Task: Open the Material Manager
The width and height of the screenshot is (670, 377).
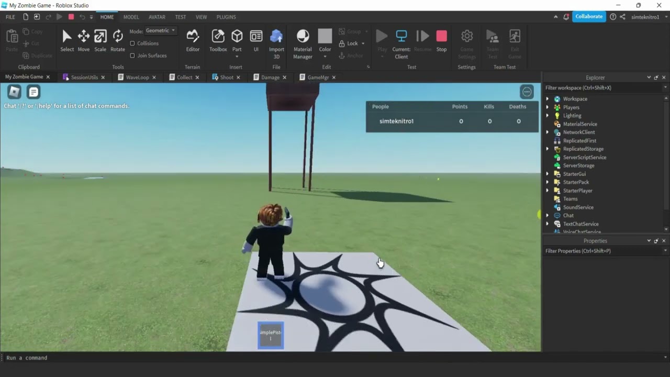Action: point(303,44)
